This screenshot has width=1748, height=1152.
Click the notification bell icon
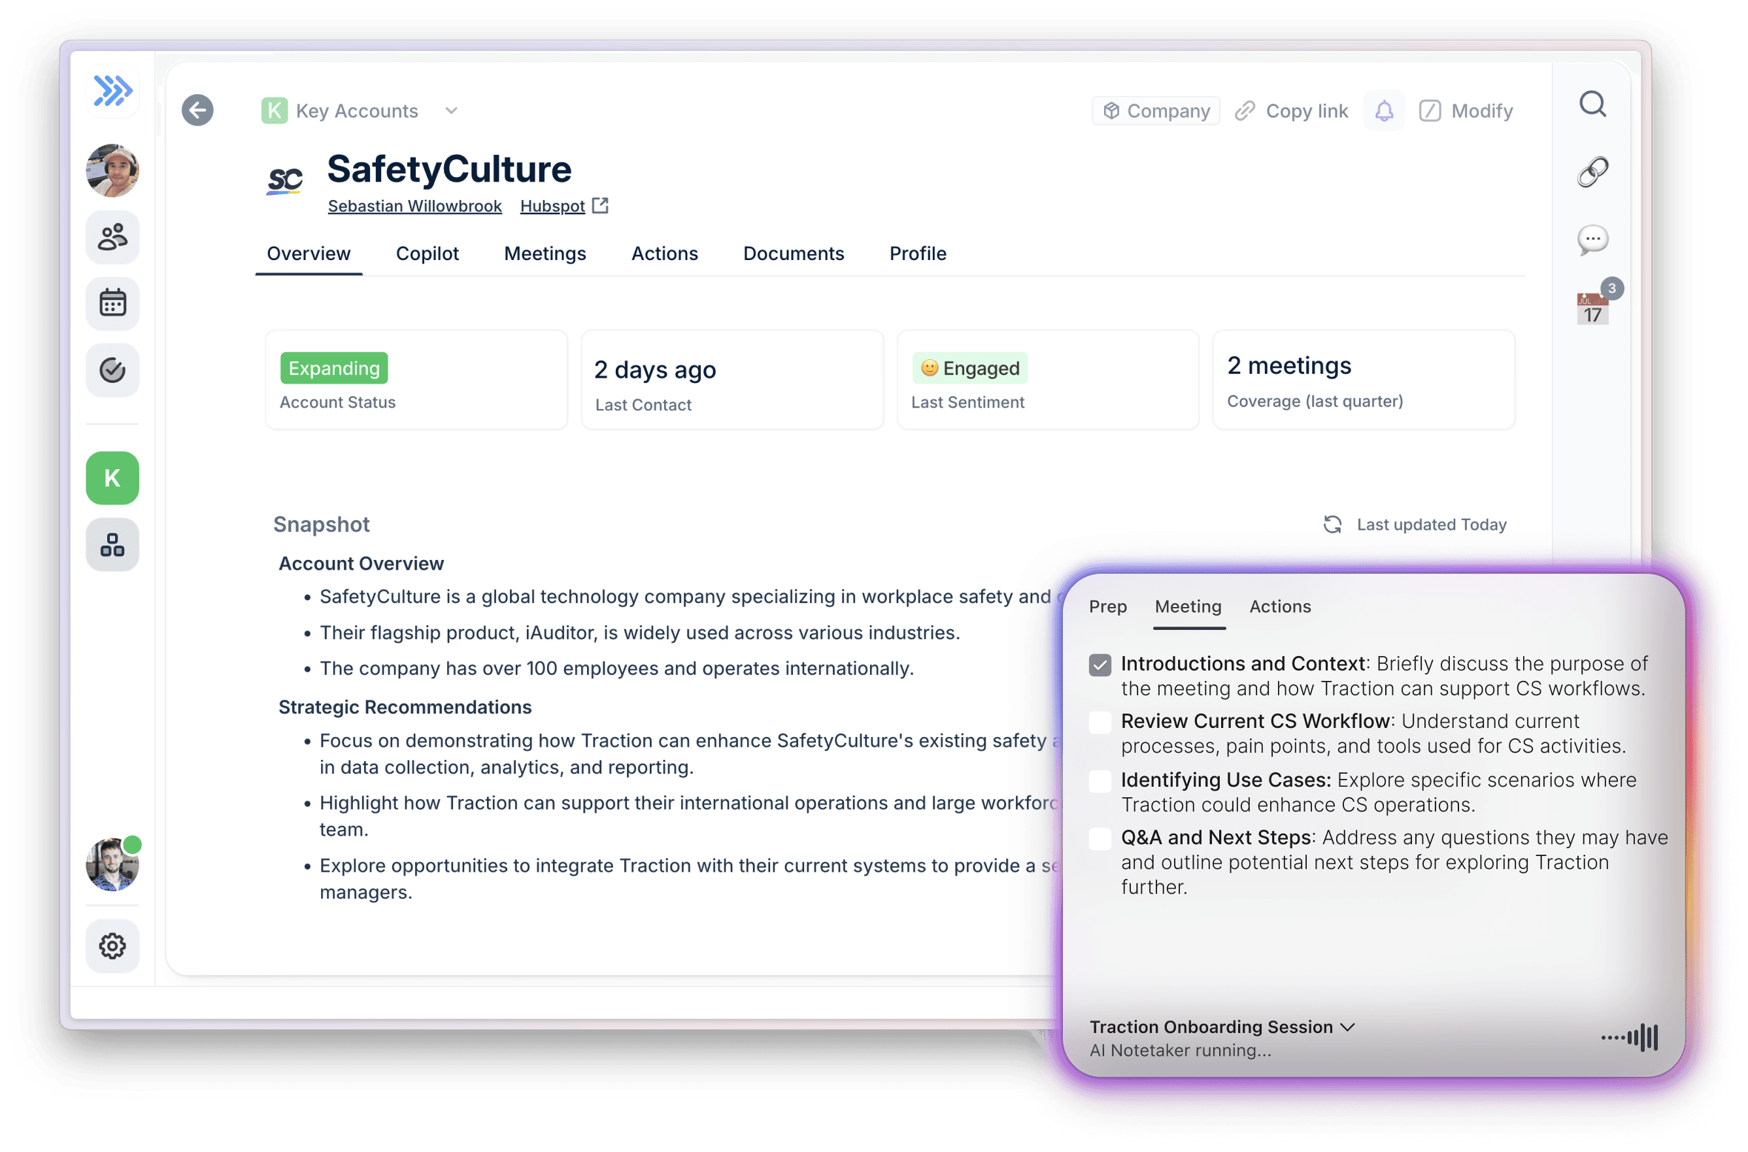1383,111
